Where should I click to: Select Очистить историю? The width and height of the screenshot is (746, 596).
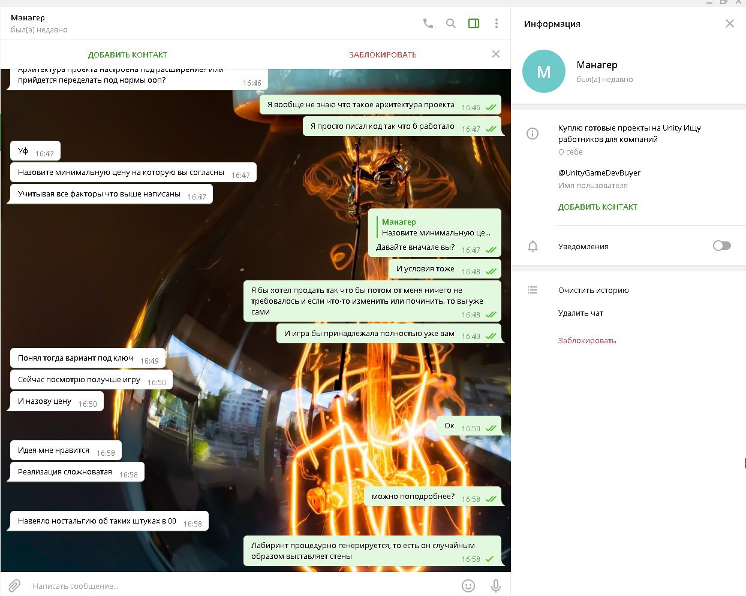click(594, 290)
